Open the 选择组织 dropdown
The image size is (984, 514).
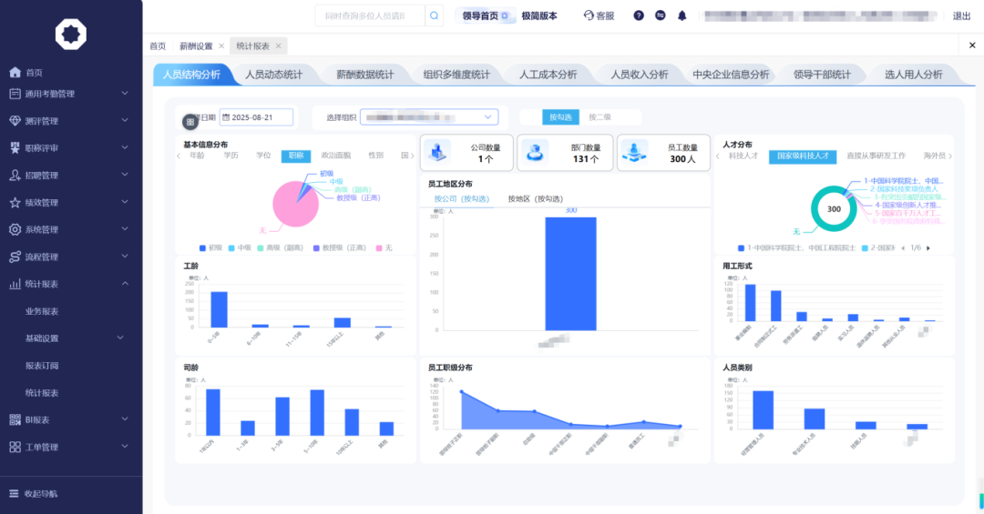coord(429,117)
